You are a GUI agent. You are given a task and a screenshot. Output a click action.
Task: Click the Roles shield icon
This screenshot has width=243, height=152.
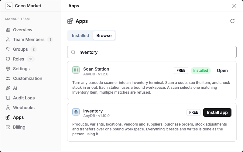[x=8, y=59]
